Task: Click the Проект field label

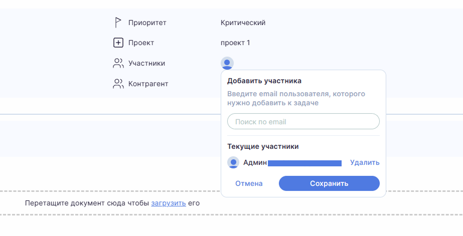Action: pos(141,43)
